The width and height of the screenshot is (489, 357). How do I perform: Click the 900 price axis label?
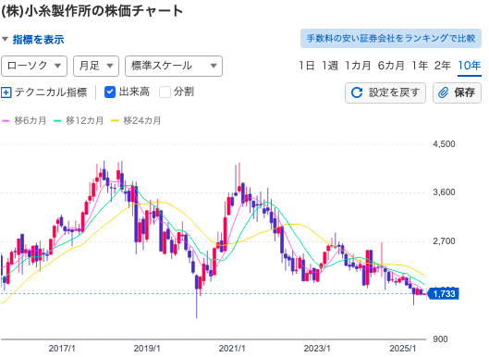pyautogui.click(x=440, y=339)
